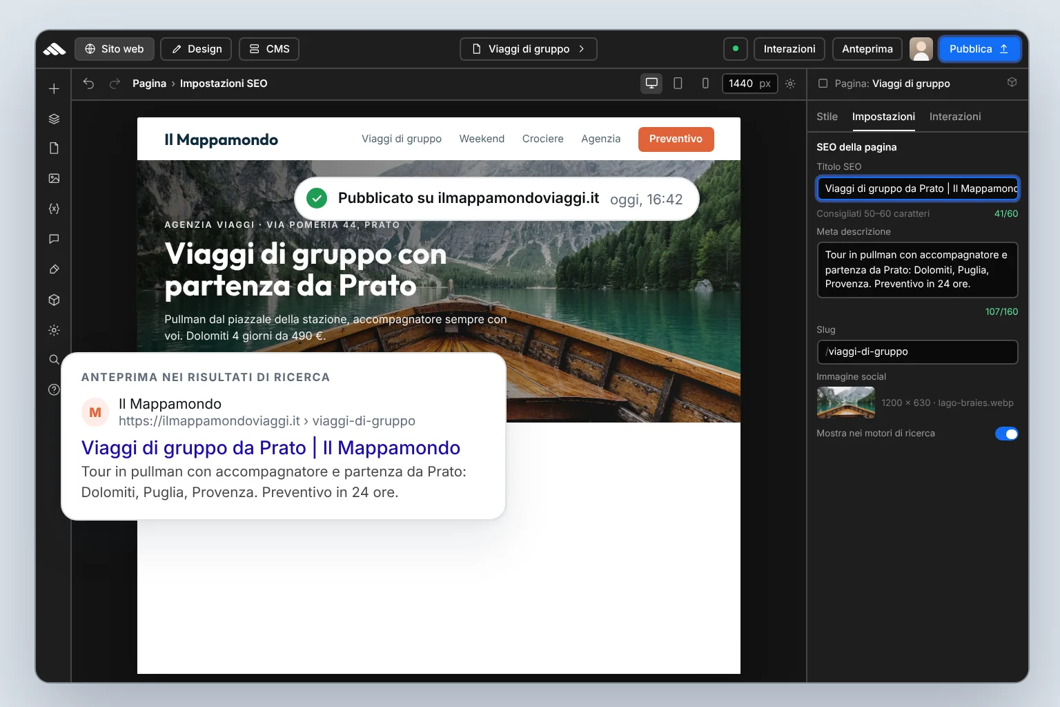Click the redo arrow

[x=115, y=84]
